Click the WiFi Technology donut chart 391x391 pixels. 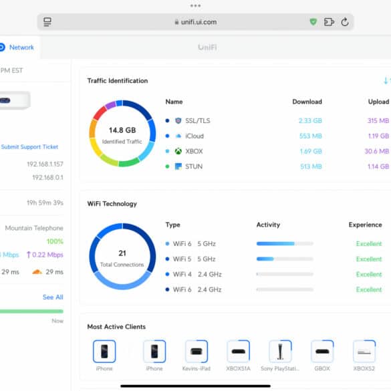click(122, 257)
